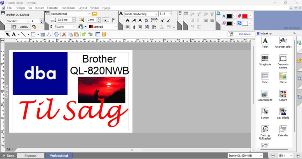The image size is (302, 159).
Task: Click the Paste clipboard icon
Action: (76, 34)
